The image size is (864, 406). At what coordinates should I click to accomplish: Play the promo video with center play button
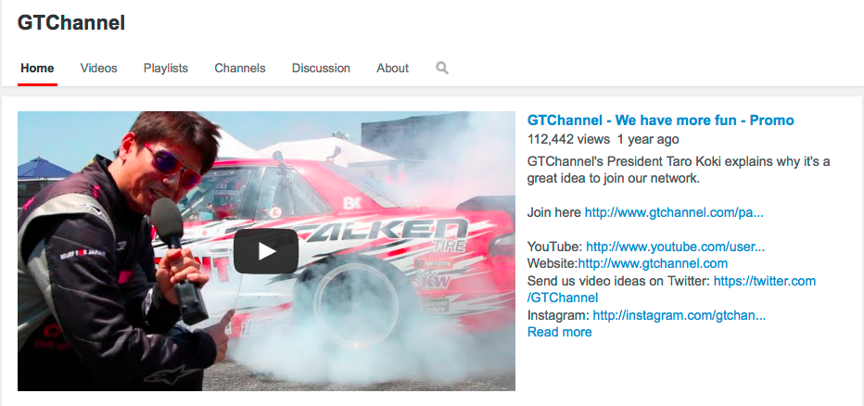point(266,251)
